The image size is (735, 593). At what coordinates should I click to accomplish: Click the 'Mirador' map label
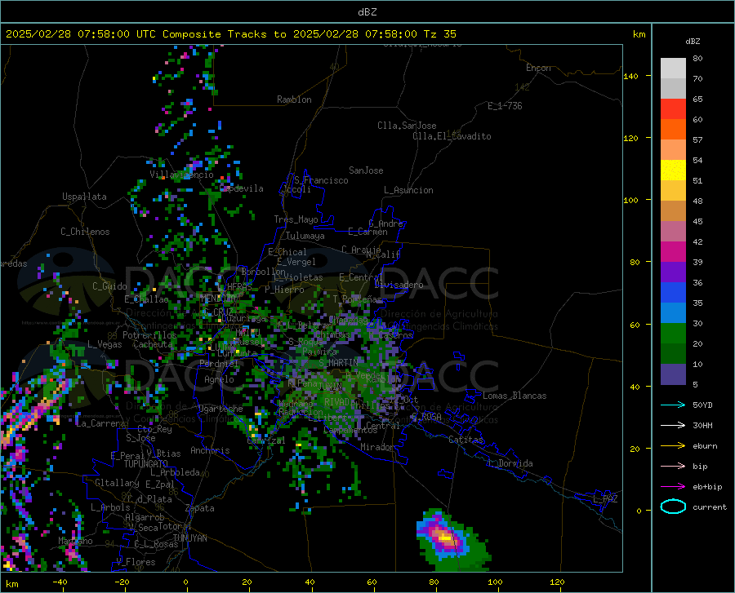point(377,447)
